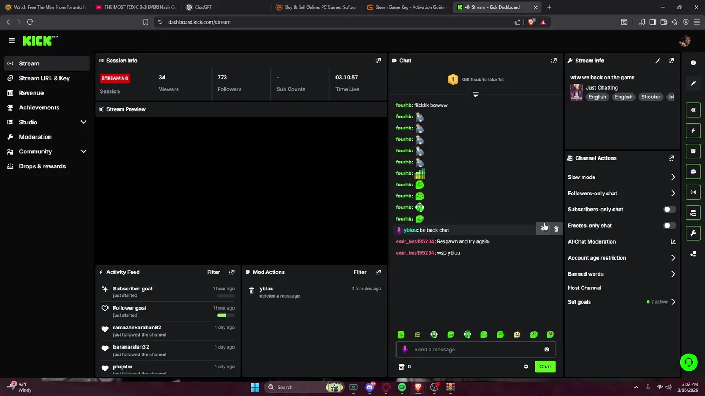Delete ybluu's 'be back chat' message
The height and width of the screenshot is (396, 705).
point(556,229)
